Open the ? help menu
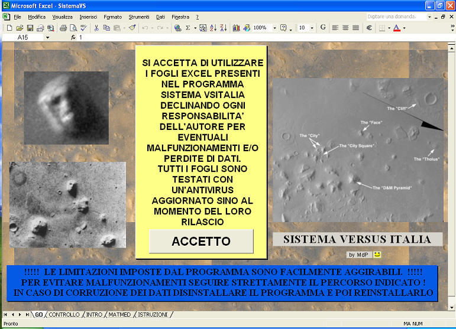456x329 pixels. tap(197, 17)
